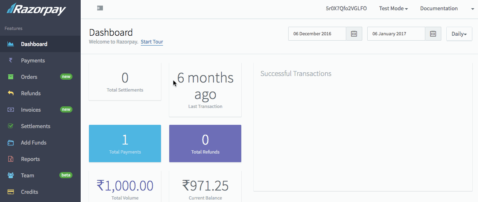Toggle the sidebar collapse hamburger icon

pos(100,8)
